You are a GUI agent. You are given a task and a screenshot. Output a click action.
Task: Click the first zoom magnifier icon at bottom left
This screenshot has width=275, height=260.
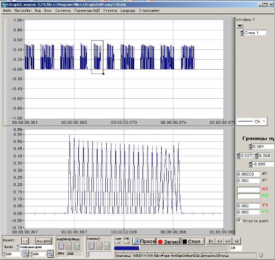point(26,253)
